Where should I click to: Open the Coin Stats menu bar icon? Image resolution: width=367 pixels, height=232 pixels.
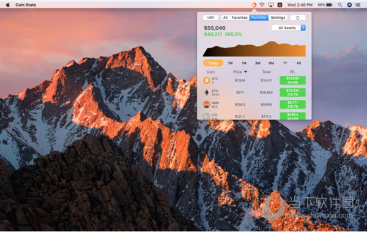254,5
